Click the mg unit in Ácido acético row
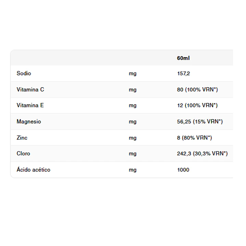Screen dimensions: 246x246 coord(132,170)
